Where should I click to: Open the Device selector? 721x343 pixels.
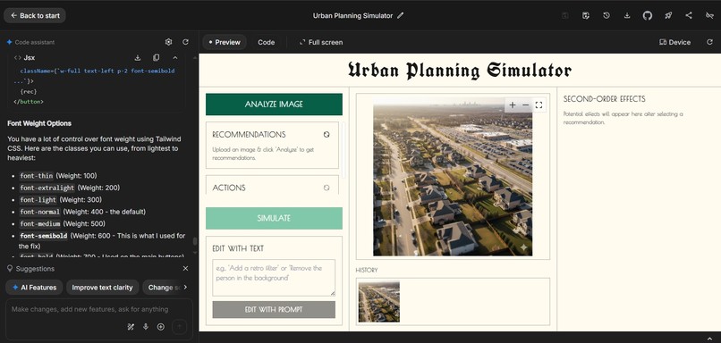674,42
